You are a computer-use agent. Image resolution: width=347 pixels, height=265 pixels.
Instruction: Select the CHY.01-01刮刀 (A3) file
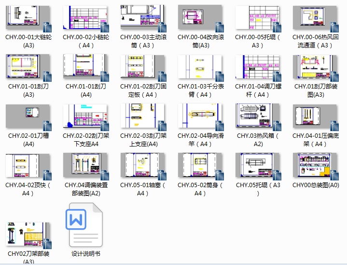(28, 68)
